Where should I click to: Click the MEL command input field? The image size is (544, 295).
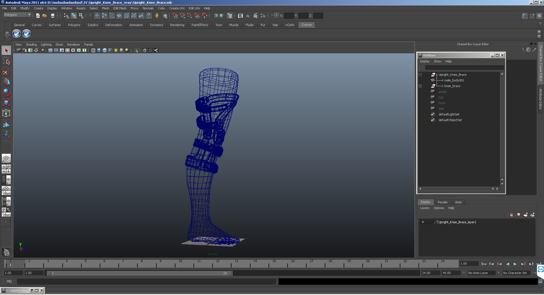coord(146,281)
